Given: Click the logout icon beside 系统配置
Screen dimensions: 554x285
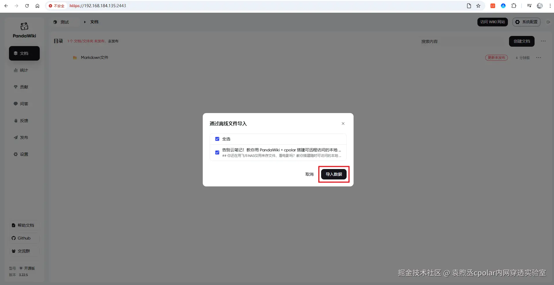Looking at the screenshot, I should click(548, 22).
